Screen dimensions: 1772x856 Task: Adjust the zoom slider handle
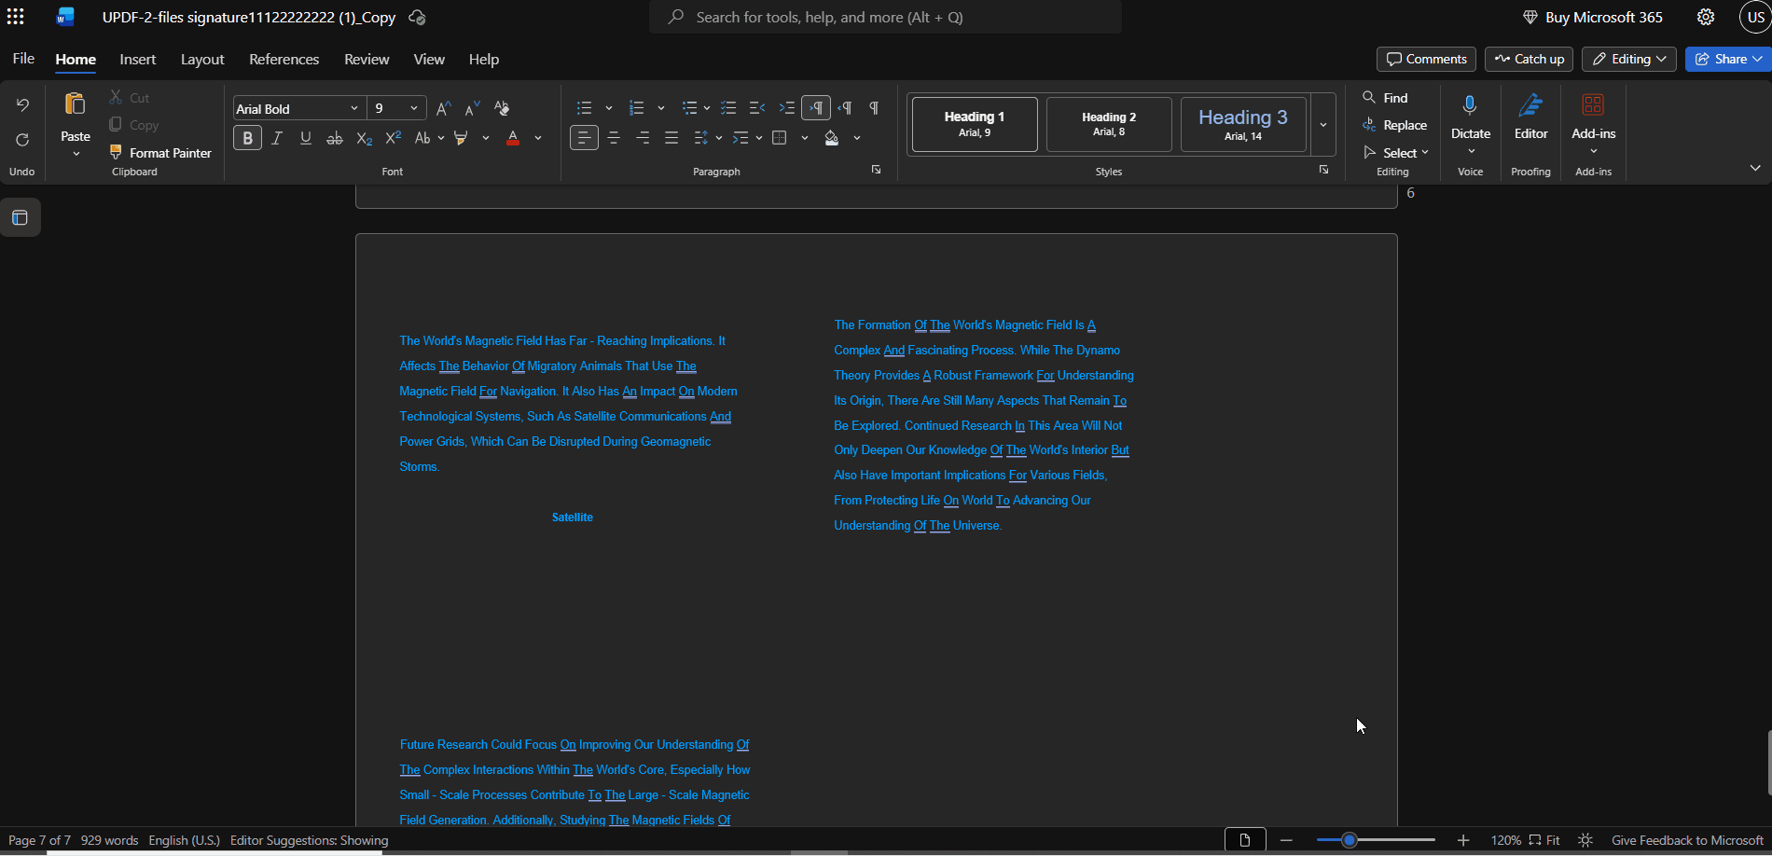coord(1349,840)
